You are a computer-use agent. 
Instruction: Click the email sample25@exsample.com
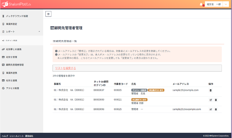coord(187,109)
